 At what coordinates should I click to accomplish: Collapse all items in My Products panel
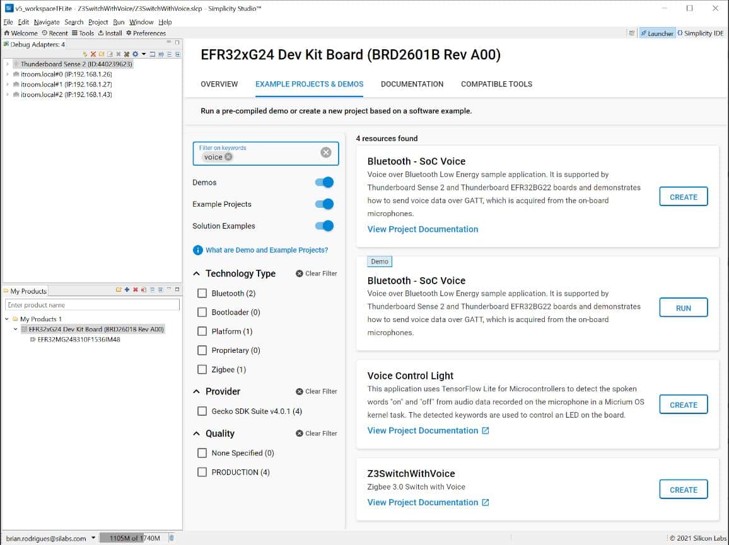152,289
